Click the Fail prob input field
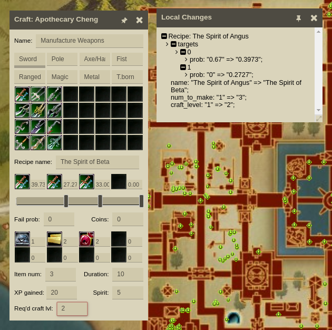Image resolution: width=332 pixels, height=330 pixels. click(59, 219)
